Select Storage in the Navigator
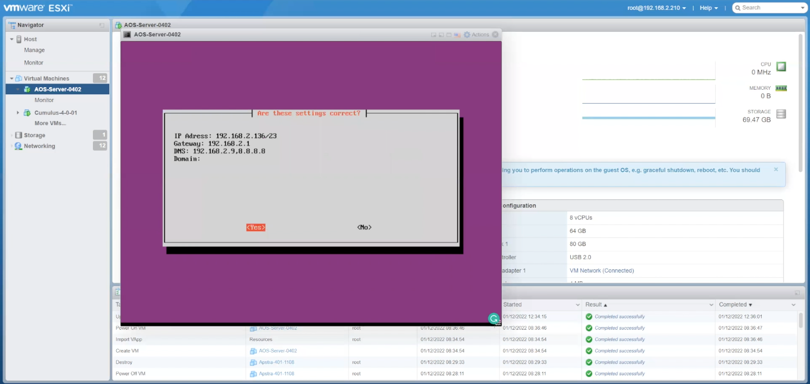This screenshot has width=810, height=384. point(34,135)
